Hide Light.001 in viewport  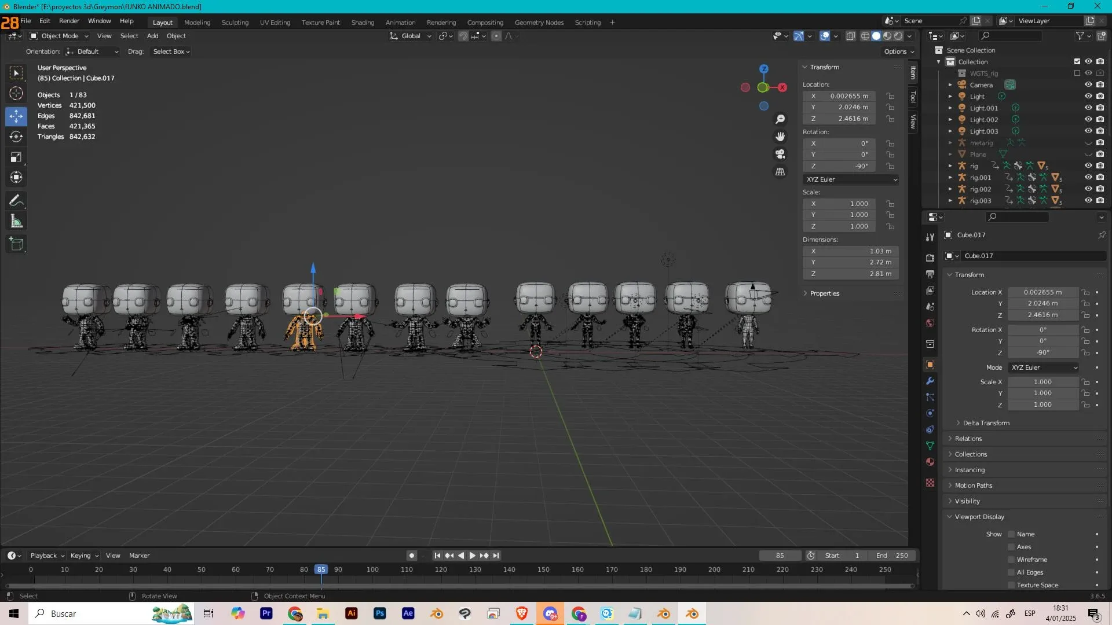click(1088, 108)
